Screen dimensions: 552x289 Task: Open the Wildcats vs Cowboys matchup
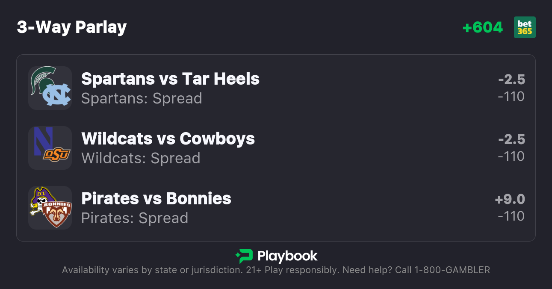pyautogui.click(x=168, y=139)
